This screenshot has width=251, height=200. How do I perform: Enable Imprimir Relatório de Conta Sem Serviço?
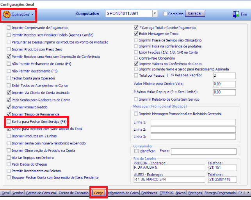click(x=136, y=99)
